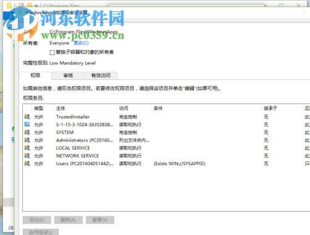The image size is (310, 235).
Task: Select the LOCAL SERVICE entry
Action: coord(73,148)
